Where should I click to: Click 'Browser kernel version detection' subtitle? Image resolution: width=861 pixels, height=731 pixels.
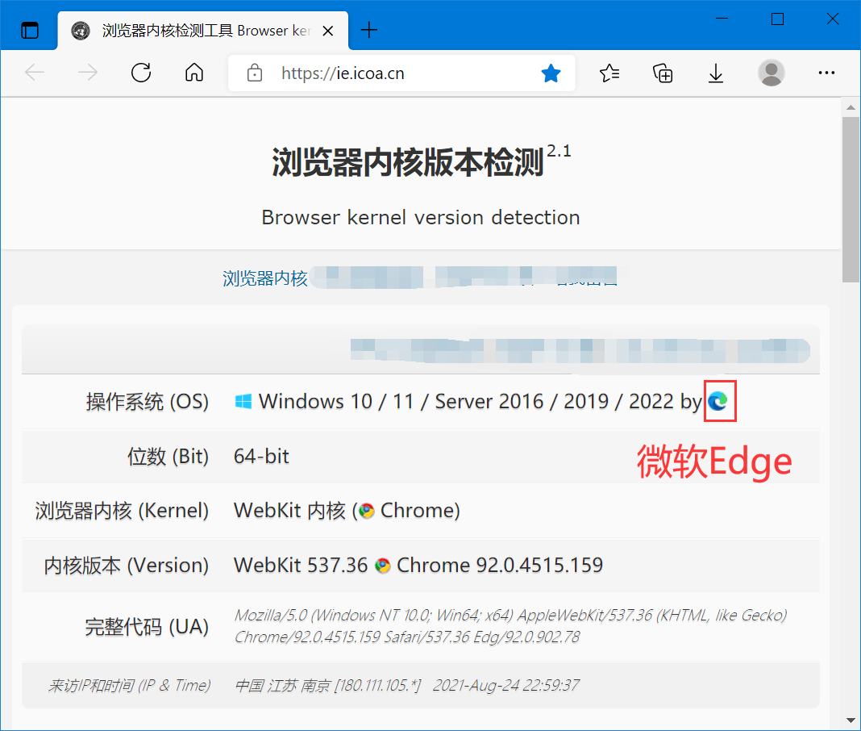(x=421, y=218)
